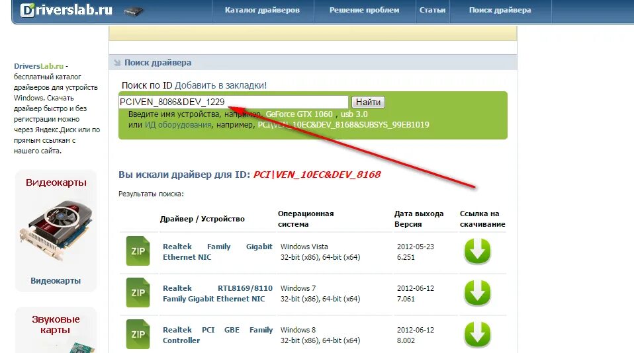Click the Driverslab.ru site logo
The width and height of the screenshot is (634, 353).
point(67,10)
